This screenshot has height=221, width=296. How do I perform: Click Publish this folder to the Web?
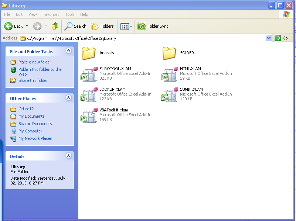click(x=40, y=72)
